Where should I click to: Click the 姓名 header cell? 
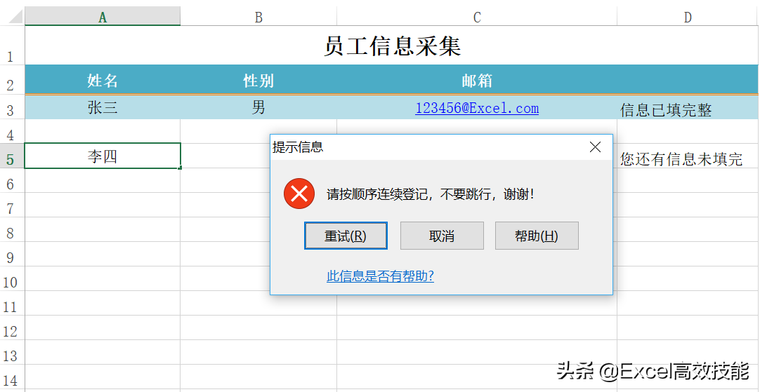(x=103, y=80)
